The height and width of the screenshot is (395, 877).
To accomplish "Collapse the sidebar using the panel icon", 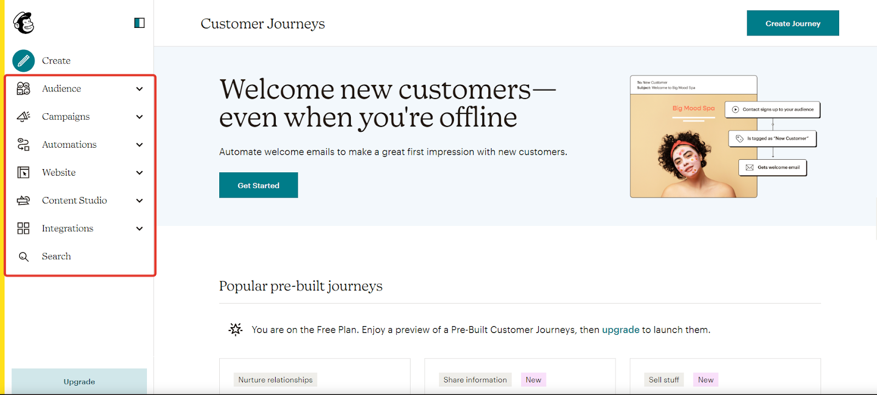I will (x=140, y=22).
